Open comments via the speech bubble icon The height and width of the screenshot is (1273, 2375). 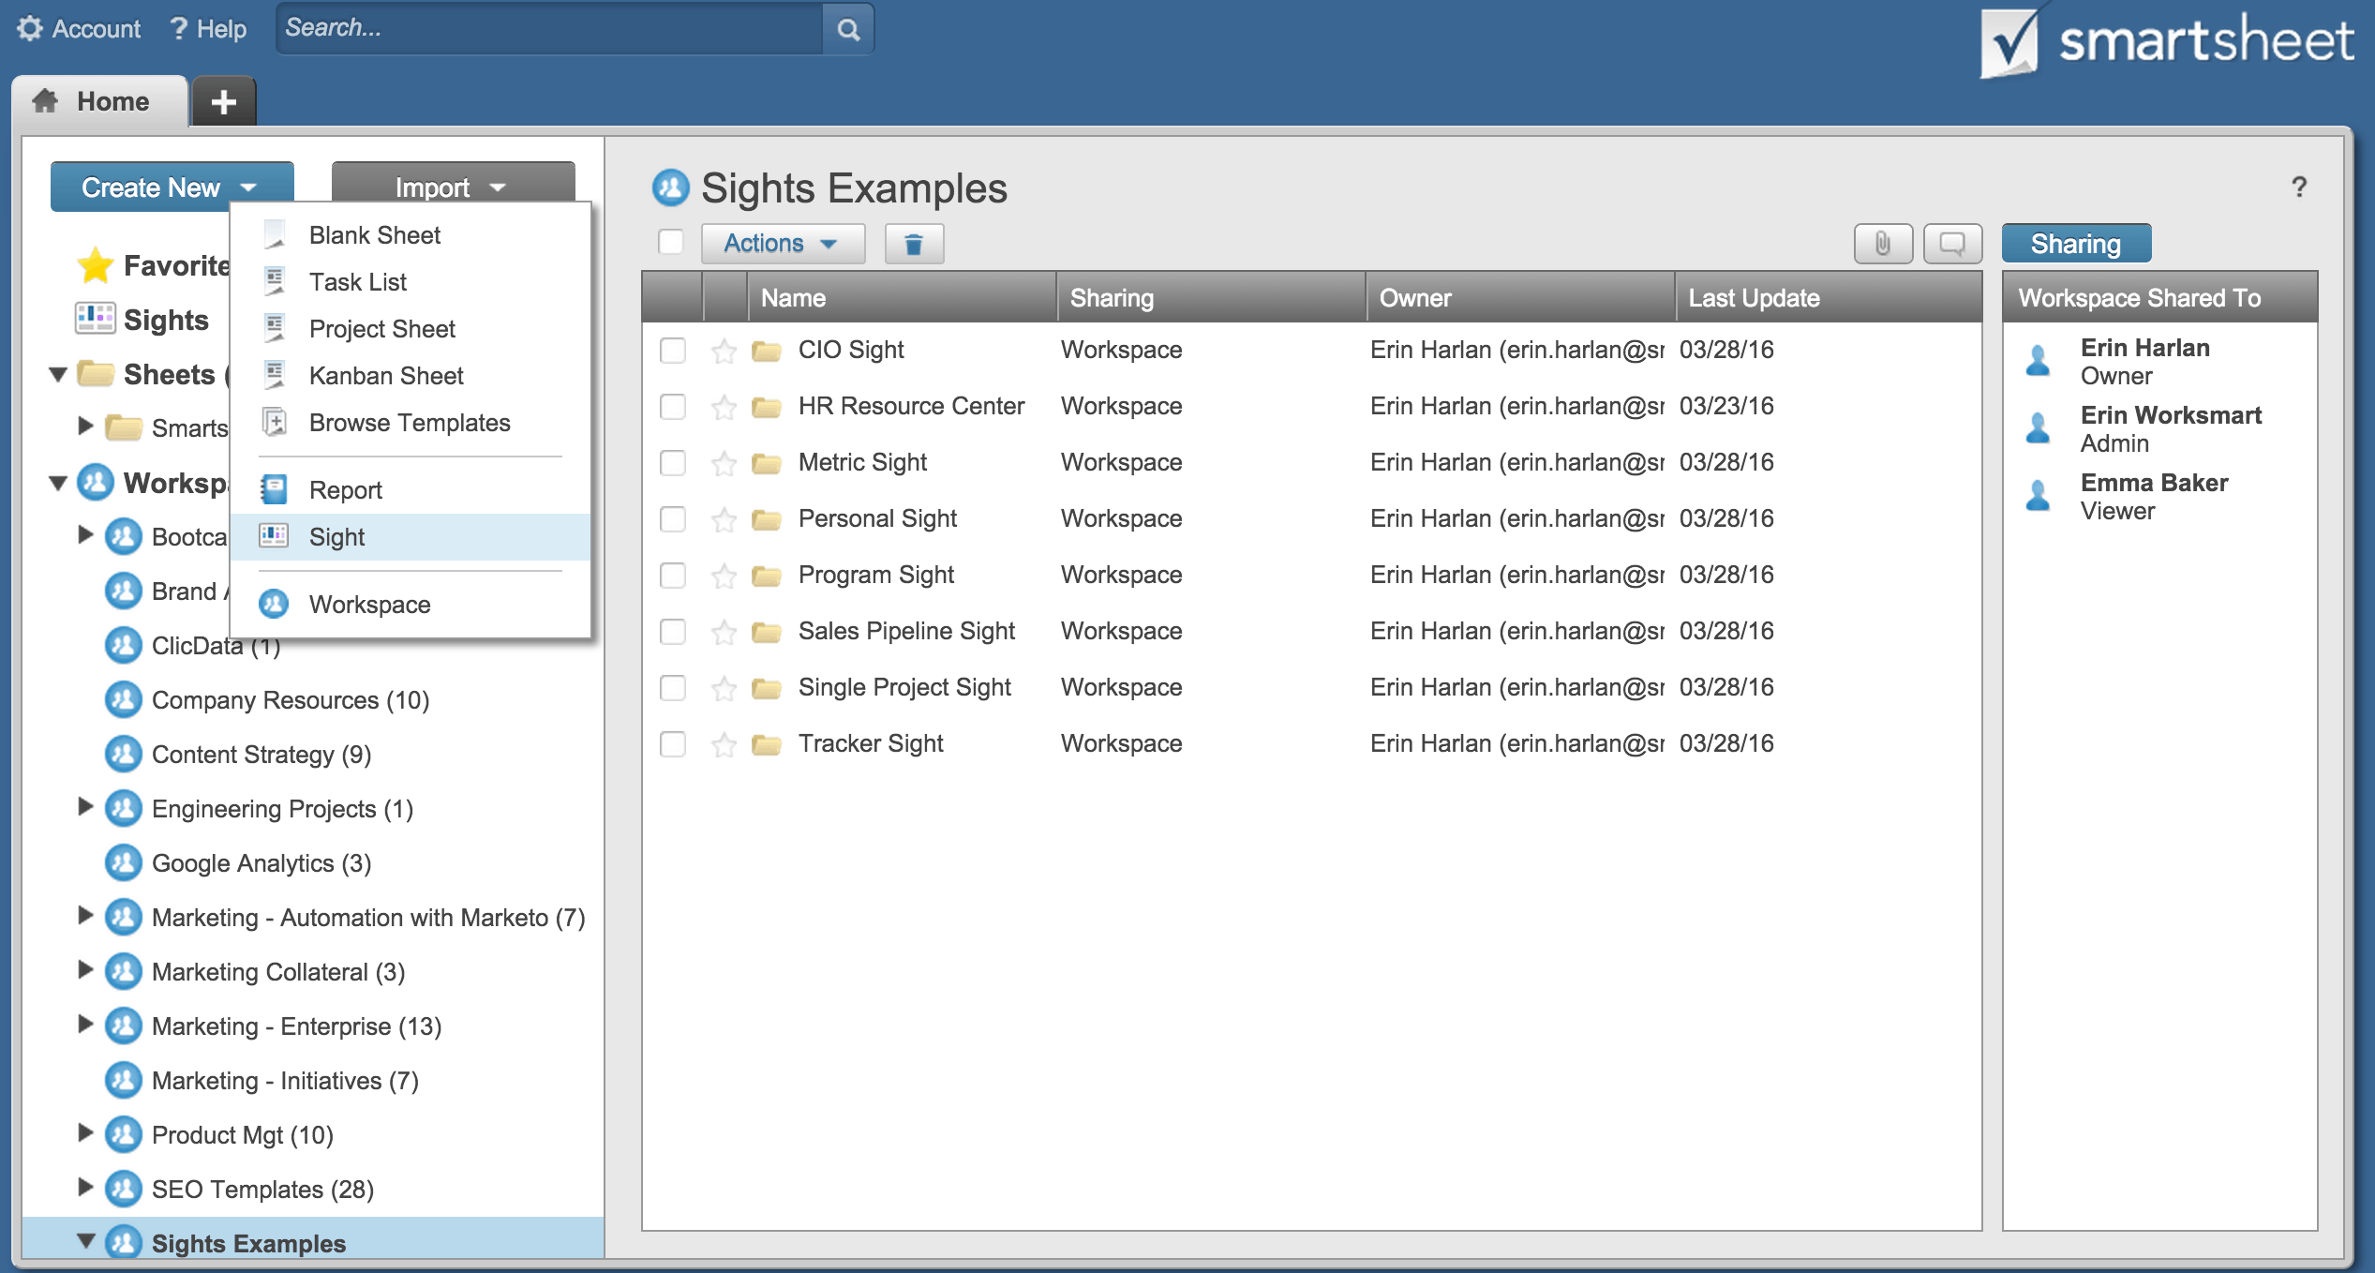pyautogui.click(x=1951, y=243)
